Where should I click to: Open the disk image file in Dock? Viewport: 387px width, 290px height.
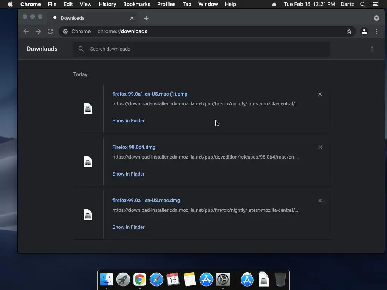coord(263,279)
